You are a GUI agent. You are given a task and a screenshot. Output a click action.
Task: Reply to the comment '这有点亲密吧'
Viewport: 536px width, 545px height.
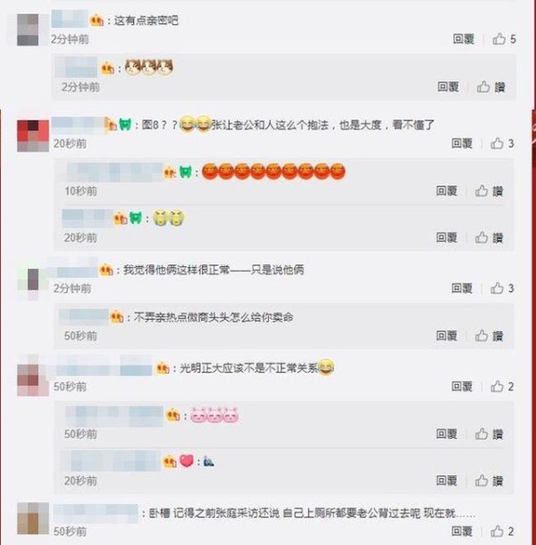click(464, 39)
